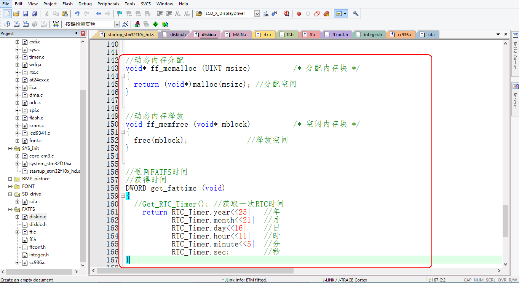The width and height of the screenshot is (519, 283).
Task: Open the 按键检测实验 target dropdown
Action: (x=117, y=24)
